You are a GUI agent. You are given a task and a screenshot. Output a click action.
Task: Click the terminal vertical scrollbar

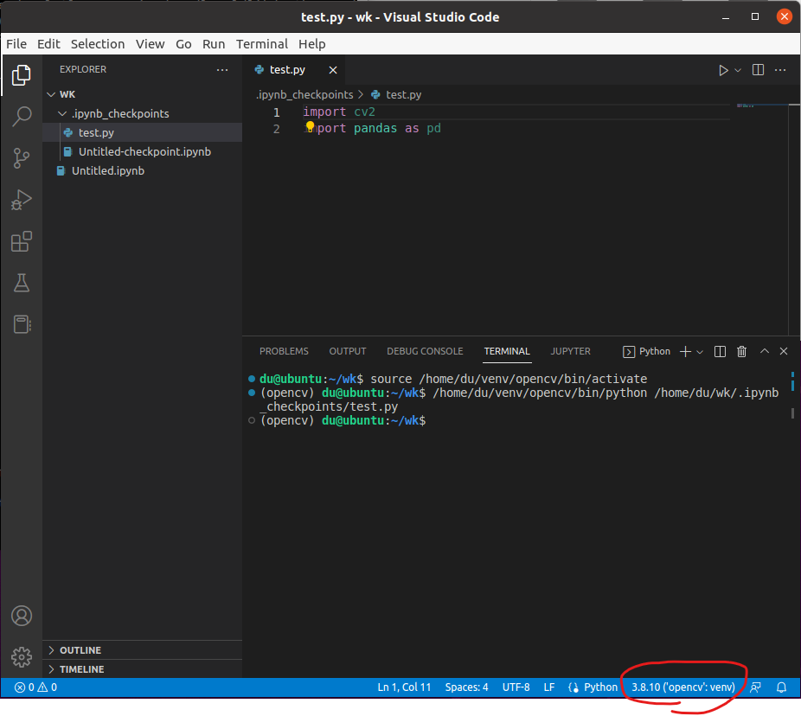point(792,393)
